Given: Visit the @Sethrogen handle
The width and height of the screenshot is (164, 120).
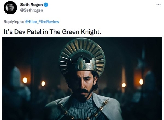Looking at the screenshot, I should [32, 10].
